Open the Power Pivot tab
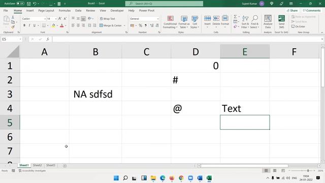This screenshot has height=183, width=325. [x=147, y=10]
